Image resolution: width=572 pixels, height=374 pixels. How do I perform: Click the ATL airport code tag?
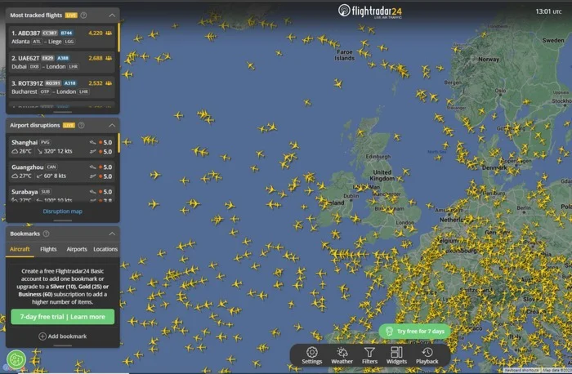[37, 42]
